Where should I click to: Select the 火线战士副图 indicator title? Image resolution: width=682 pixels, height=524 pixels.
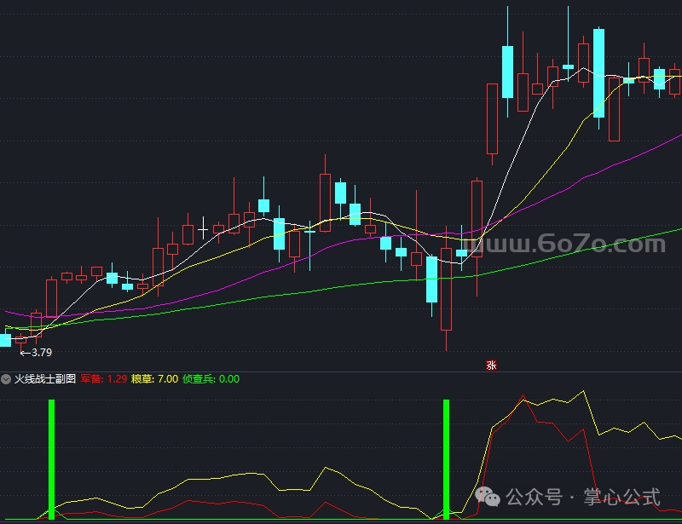[45, 379]
